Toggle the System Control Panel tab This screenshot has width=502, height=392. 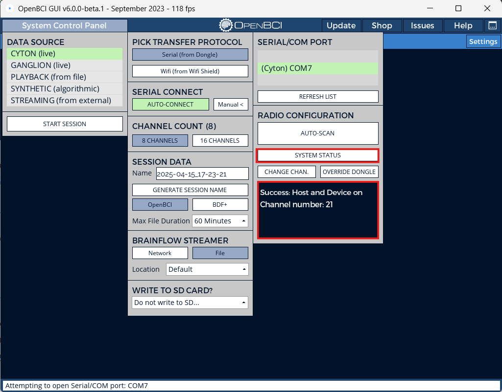point(64,26)
